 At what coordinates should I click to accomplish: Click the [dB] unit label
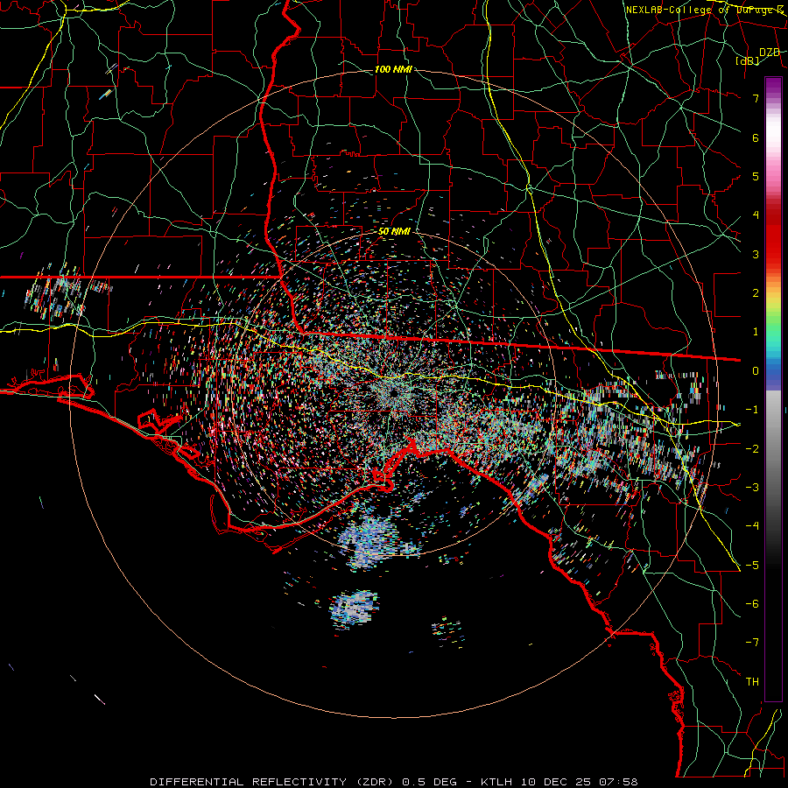point(748,61)
